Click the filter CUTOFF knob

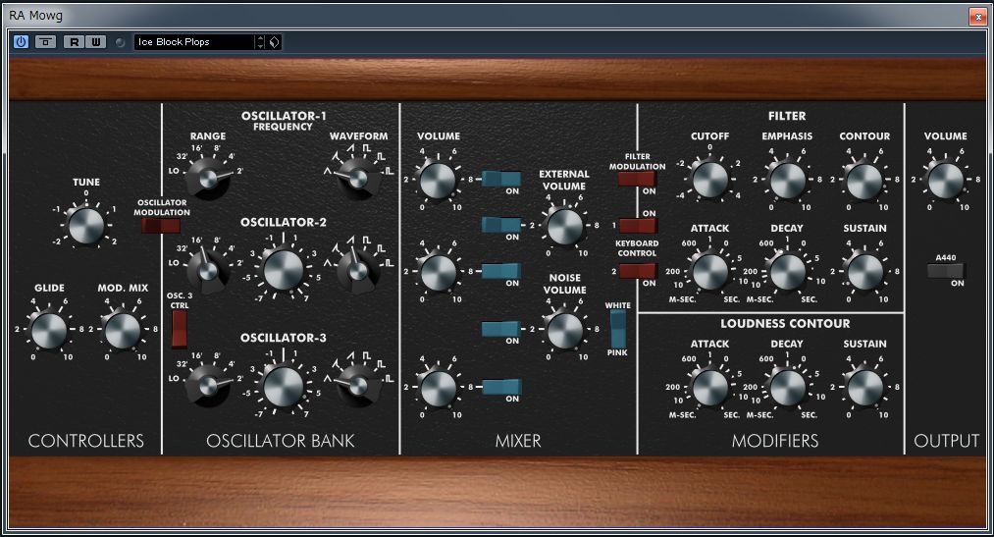(x=710, y=180)
